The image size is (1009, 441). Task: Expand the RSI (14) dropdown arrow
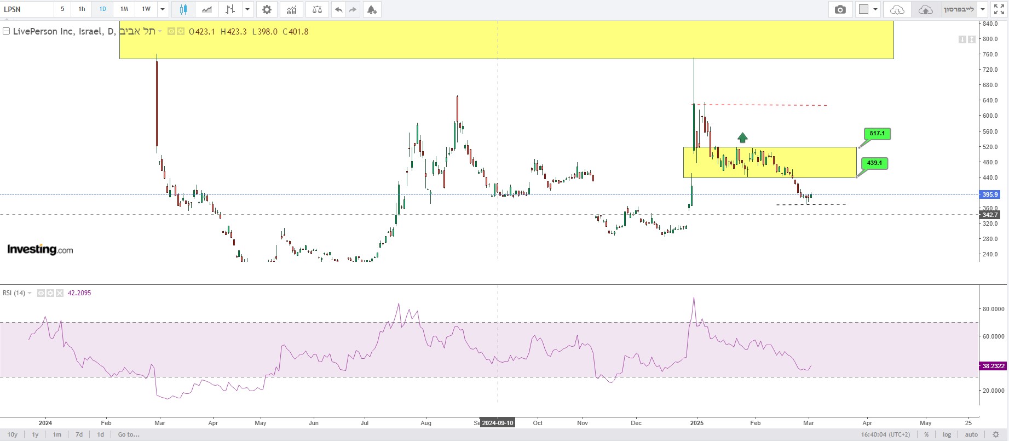30,293
